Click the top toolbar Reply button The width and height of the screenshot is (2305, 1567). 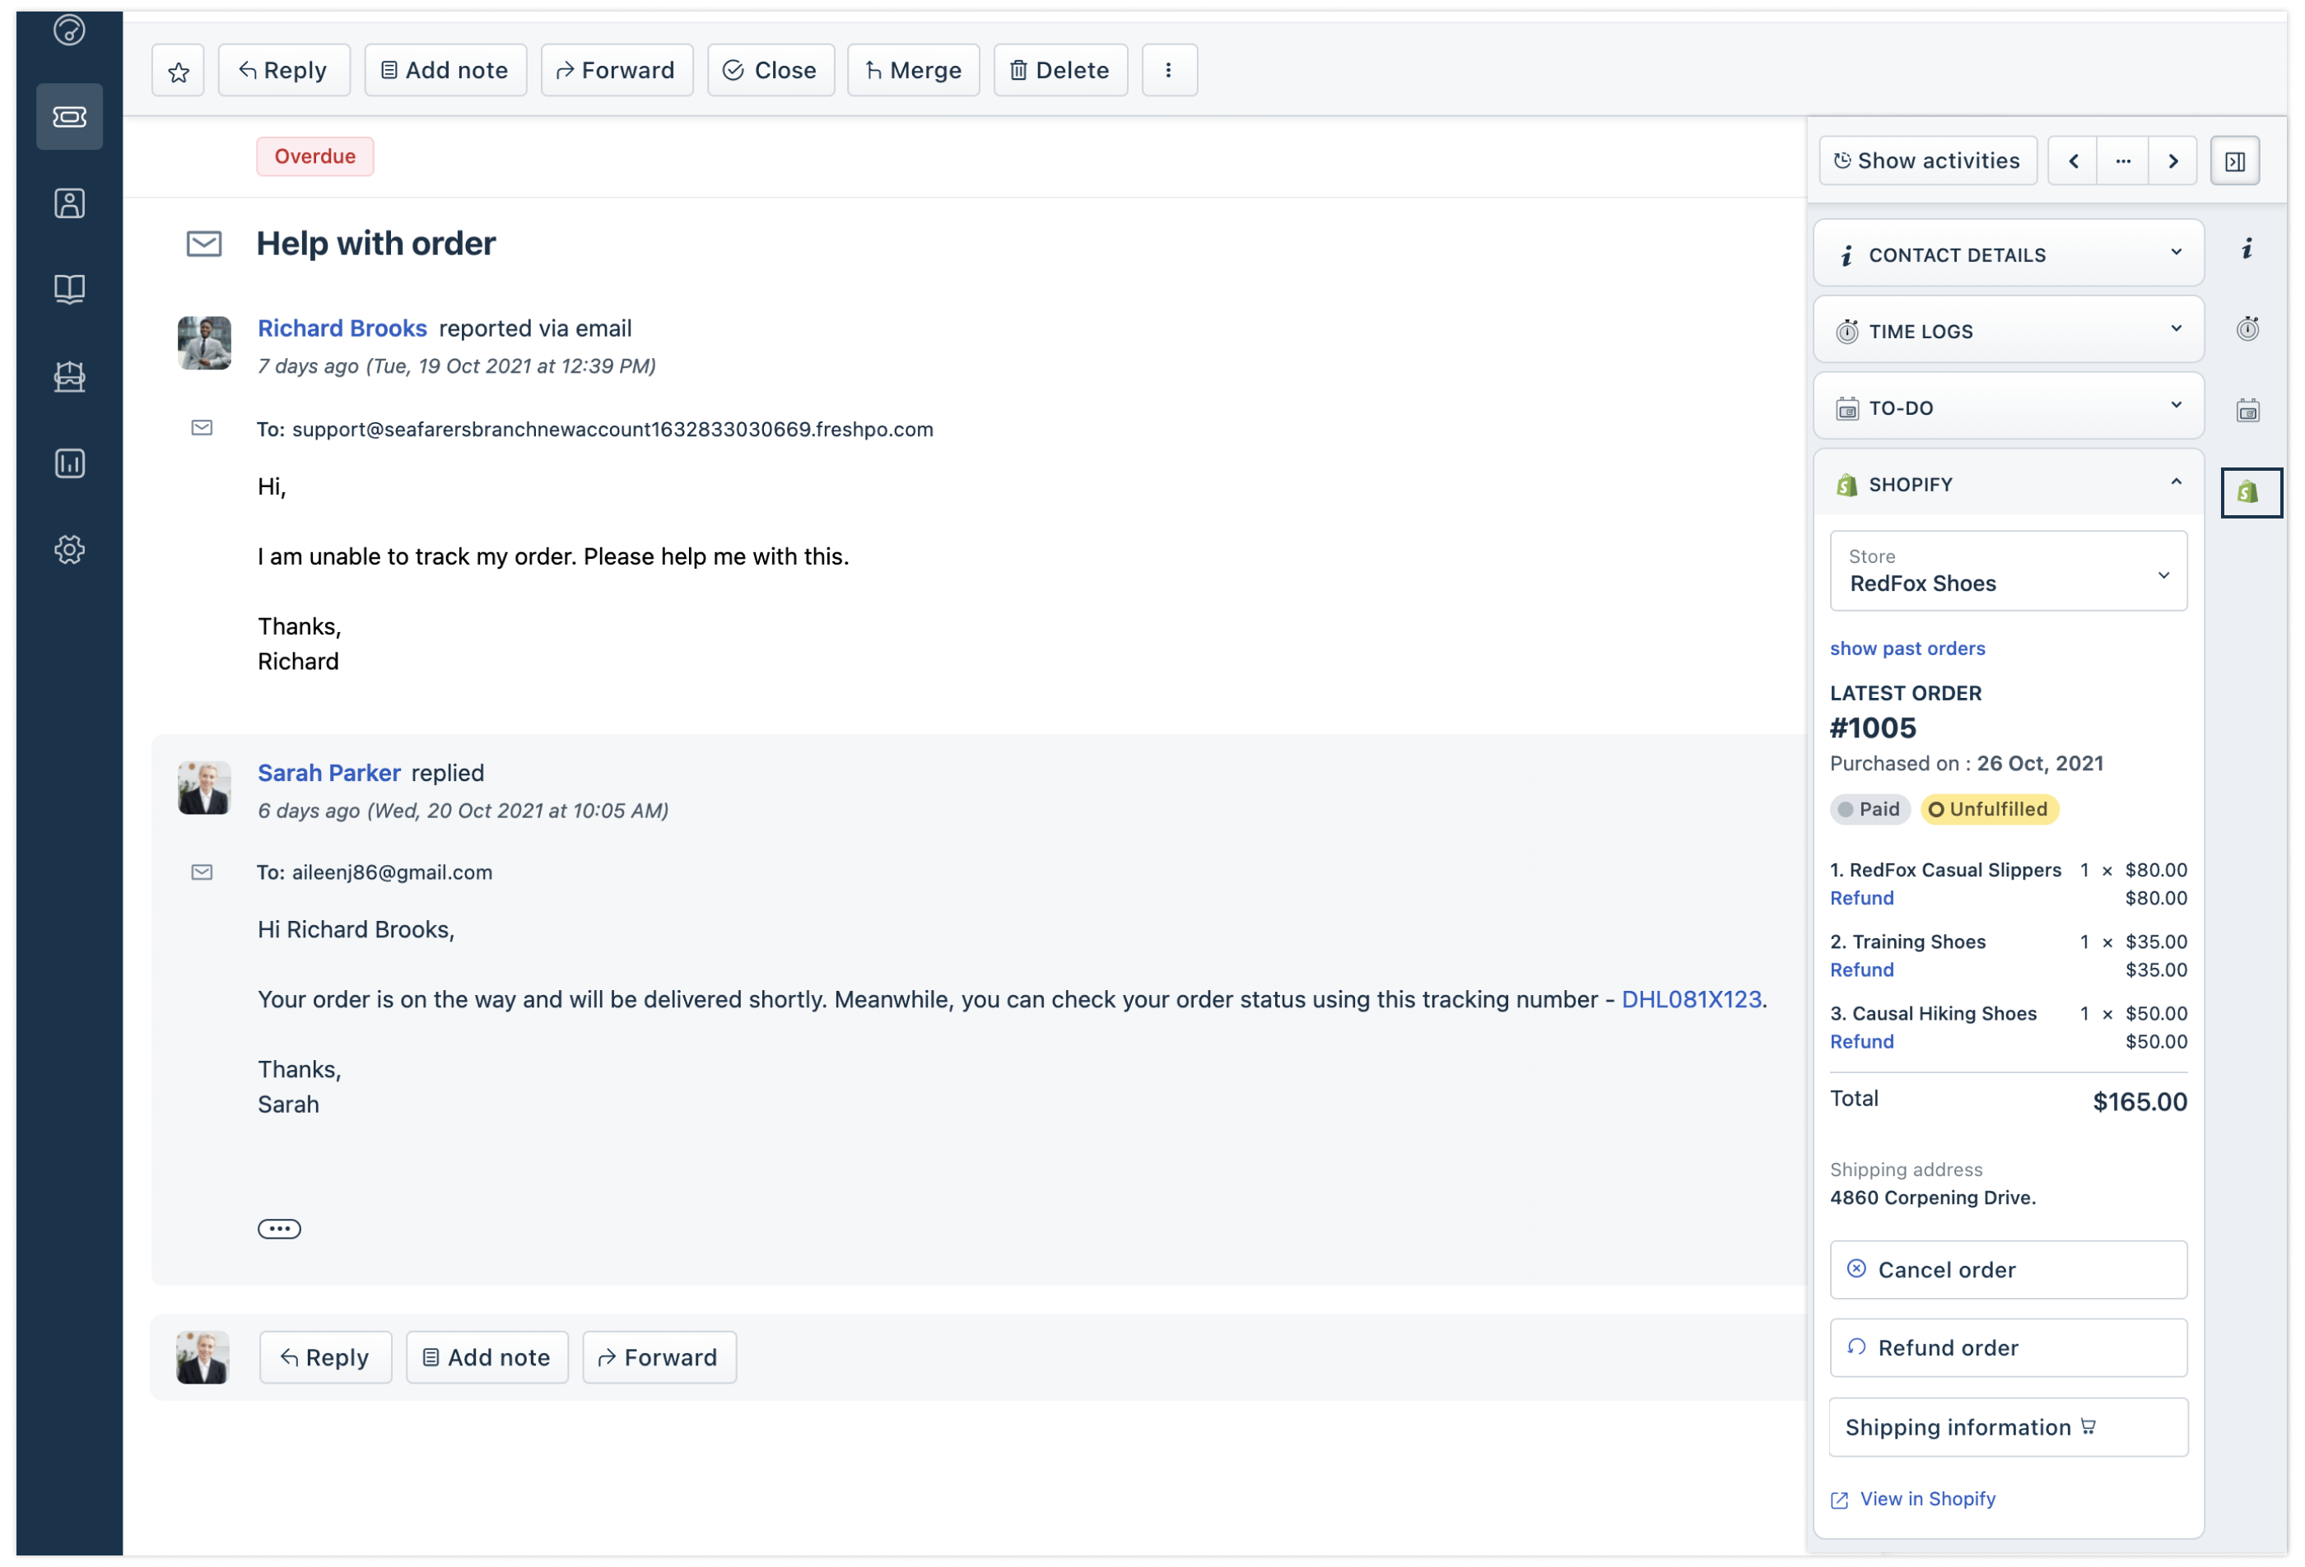pos(284,71)
